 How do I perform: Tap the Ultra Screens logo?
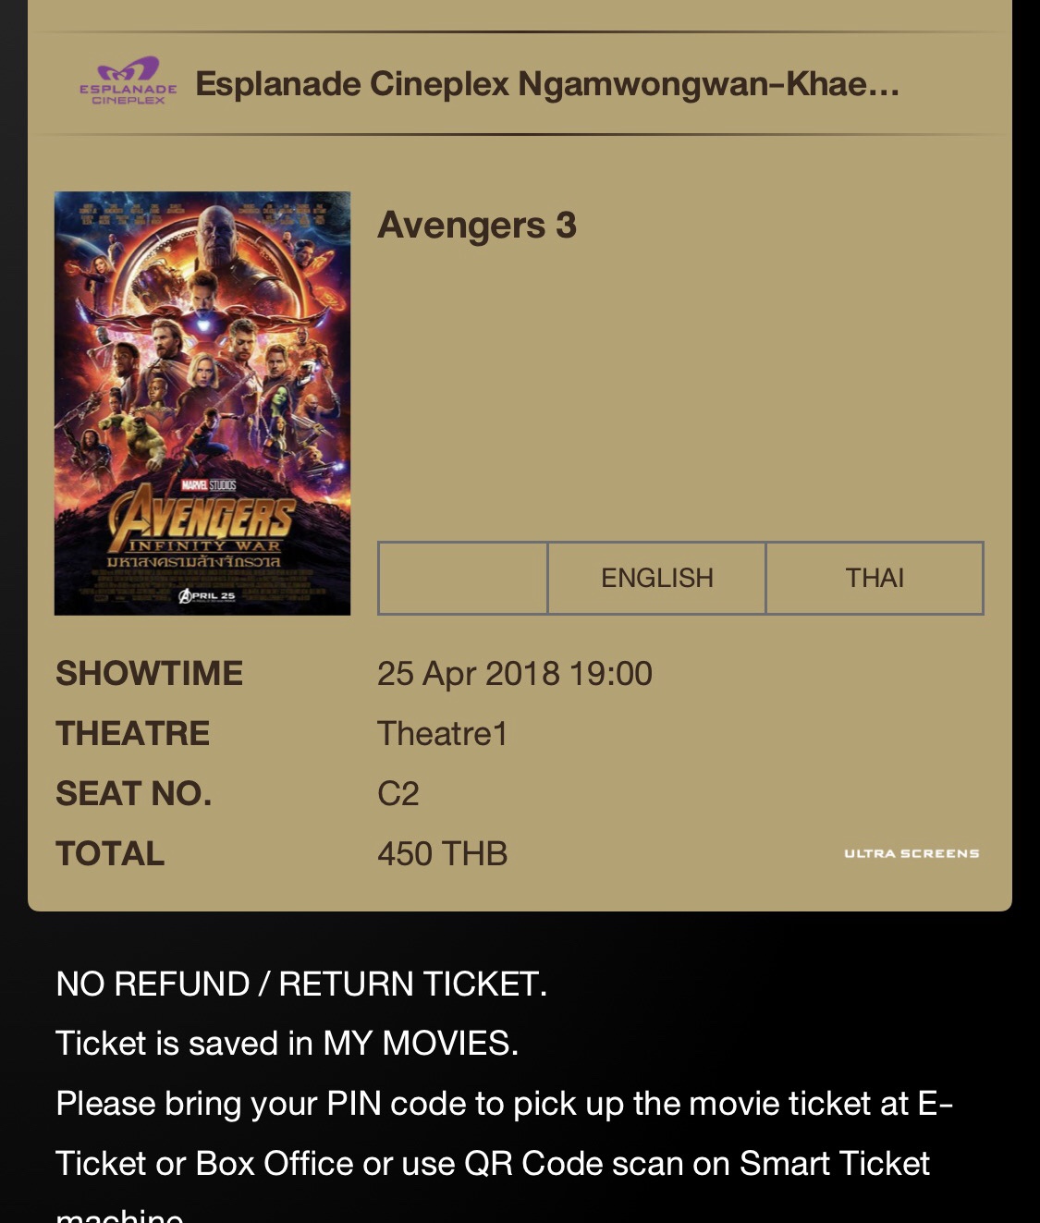tap(912, 853)
